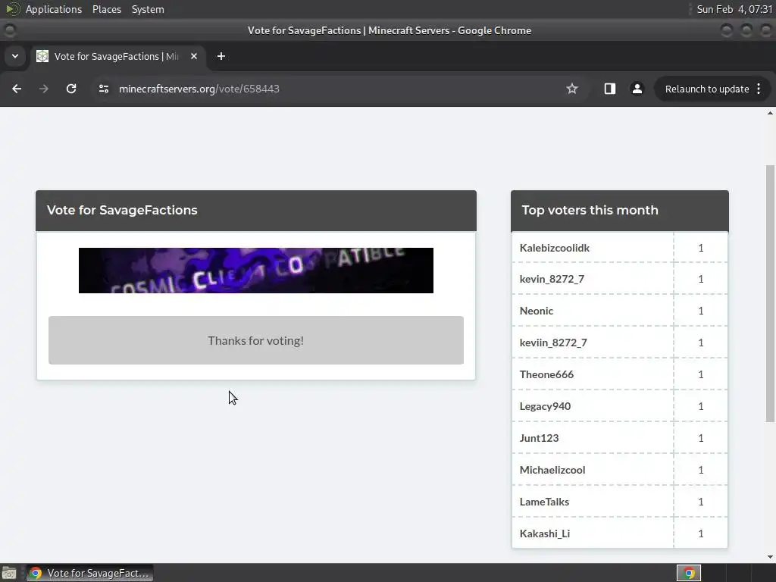The width and height of the screenshot is (776, 582).
Task: Click the Chrome icon in the workspace switcher
Action: point(689,573)
